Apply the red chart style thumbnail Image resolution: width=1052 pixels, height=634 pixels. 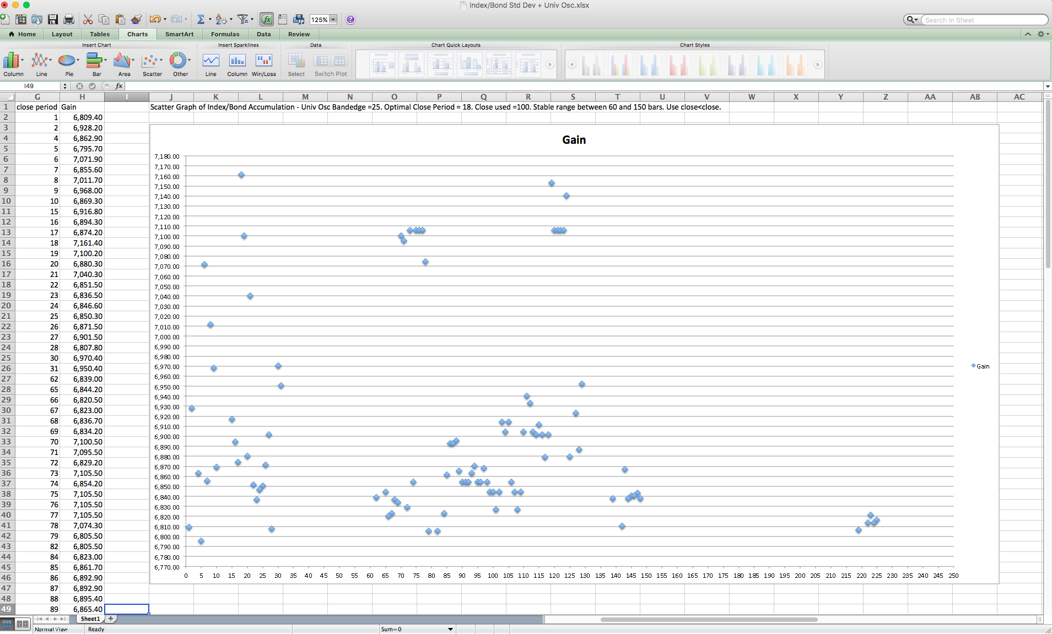click(678, 64)
